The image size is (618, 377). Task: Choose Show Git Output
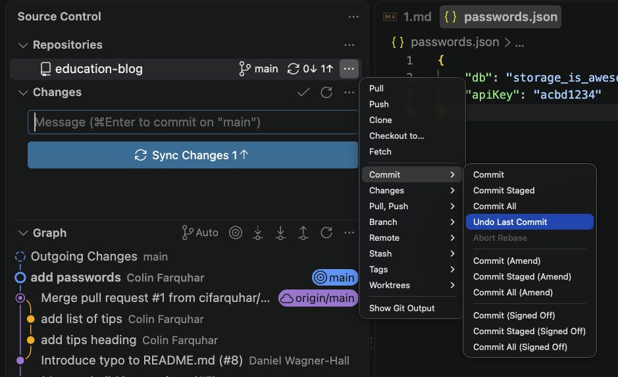[x=412, y=308]
